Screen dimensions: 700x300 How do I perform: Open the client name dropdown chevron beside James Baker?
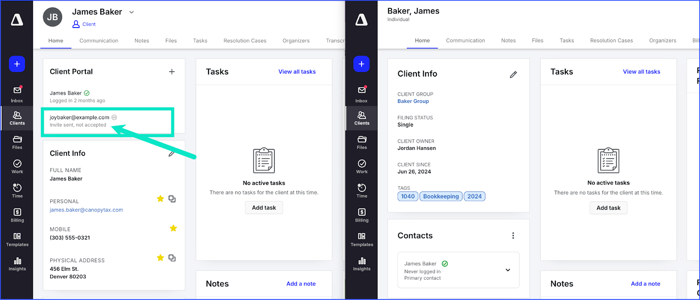[131, 12]
